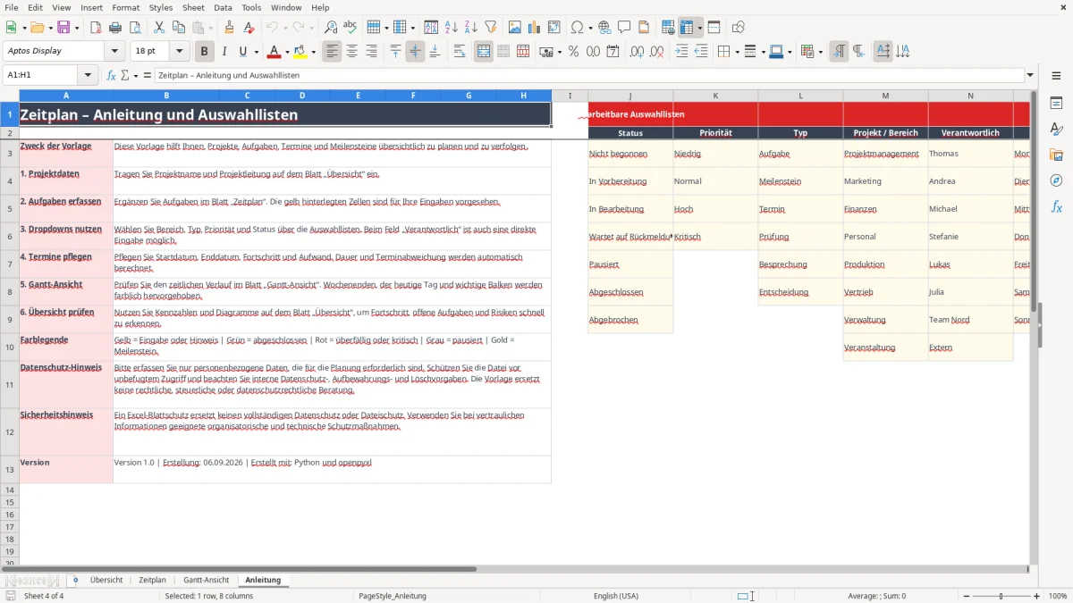Image resolution: width=1073 pixels, height=603 pixels.
Task: Click the Print icon
Action: pos(116,28)
